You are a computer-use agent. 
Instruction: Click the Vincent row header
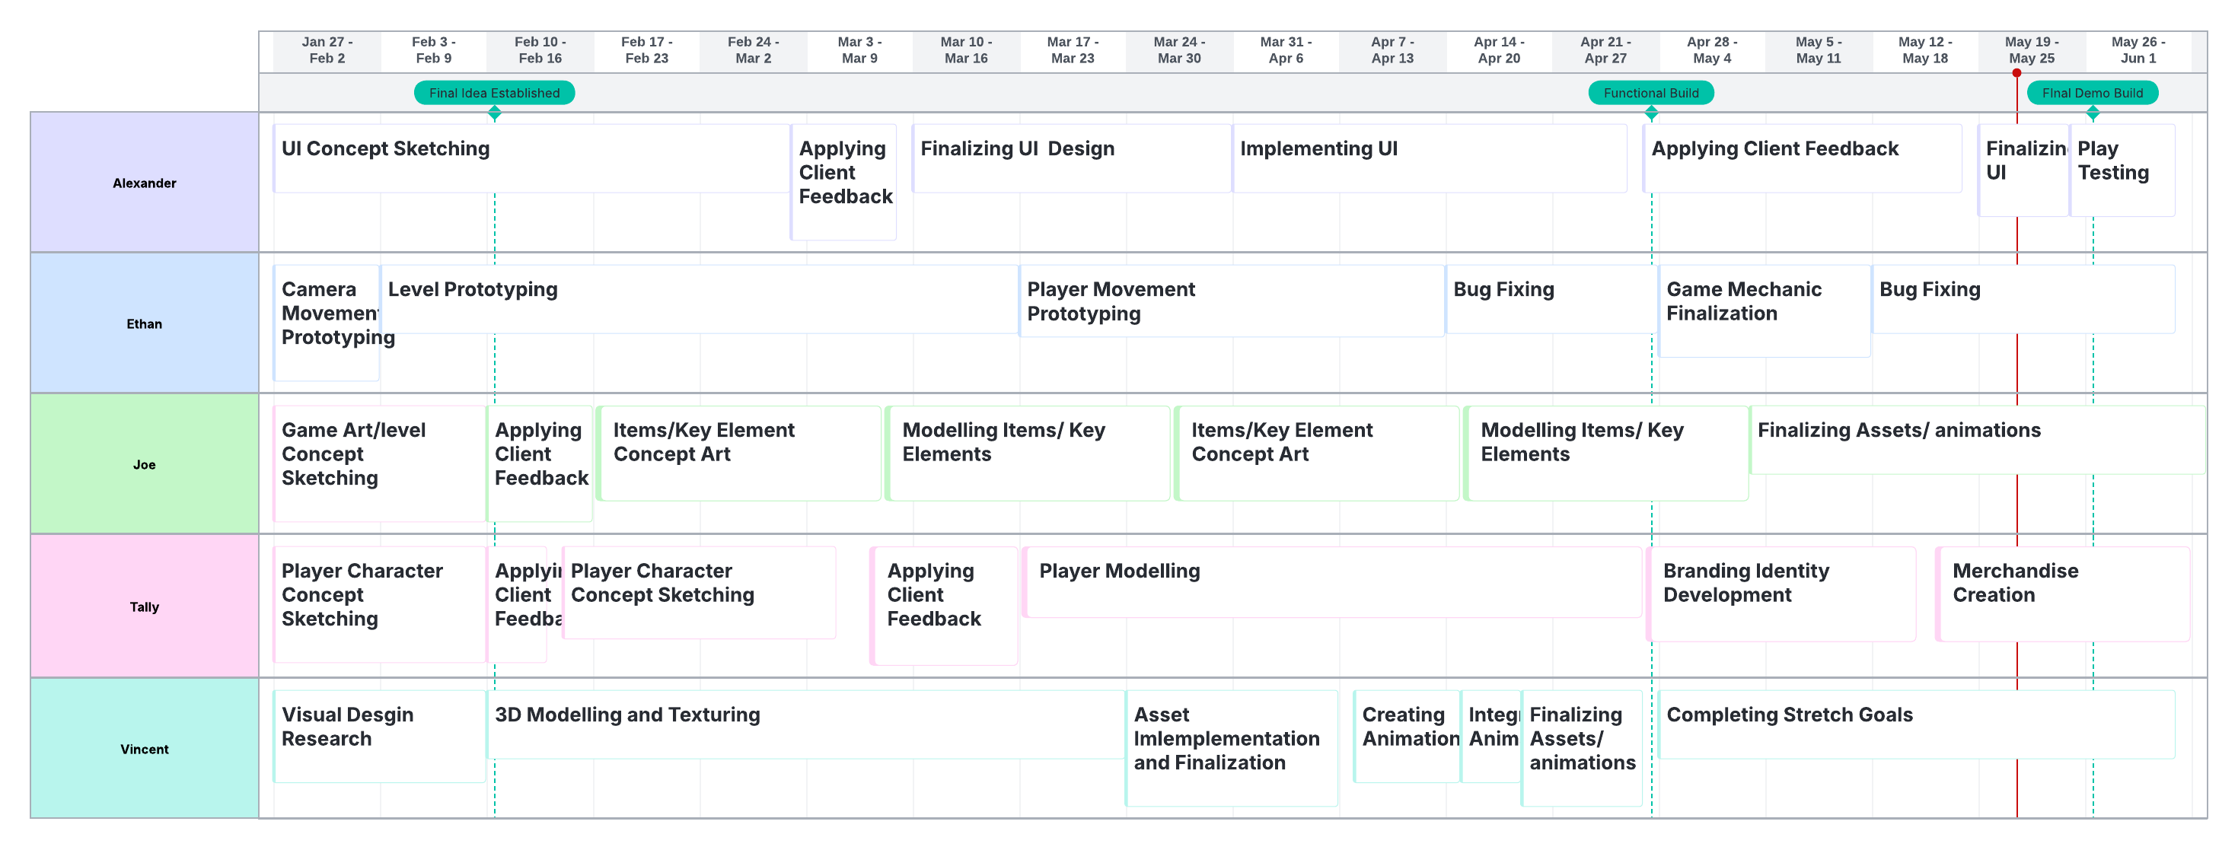[144, 750]
